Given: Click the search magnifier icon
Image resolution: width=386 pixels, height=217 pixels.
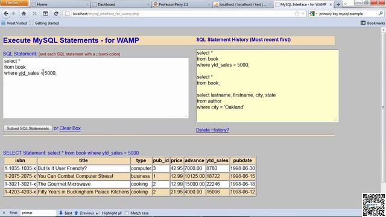Looking at the screenshot, I should [x=381, y=14].
